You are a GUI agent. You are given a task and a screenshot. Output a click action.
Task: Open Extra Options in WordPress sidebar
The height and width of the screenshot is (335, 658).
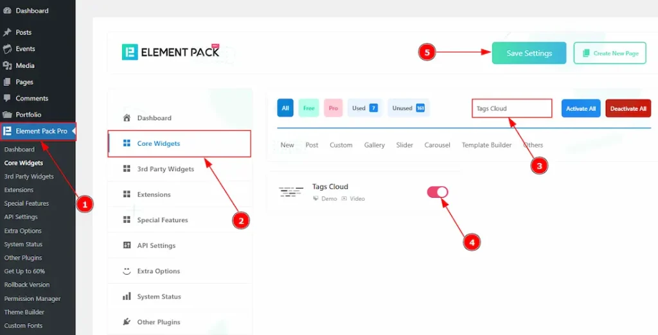pyautogui.click(x=22, y=230)
